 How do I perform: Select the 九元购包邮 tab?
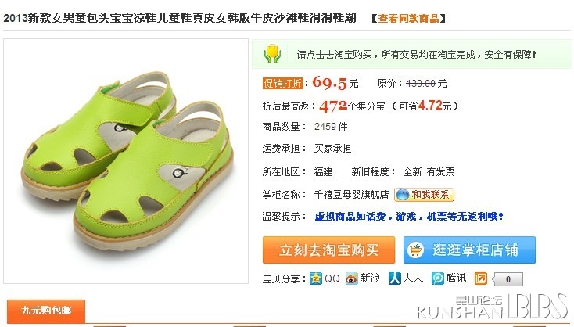pyautogui.click(x=46, y=311)
